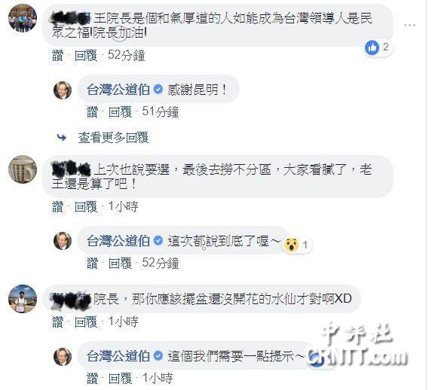Open the 52分鐘 timestamp of first comment
Viewport: 432px width, 390px height.
tap(126, 55)
